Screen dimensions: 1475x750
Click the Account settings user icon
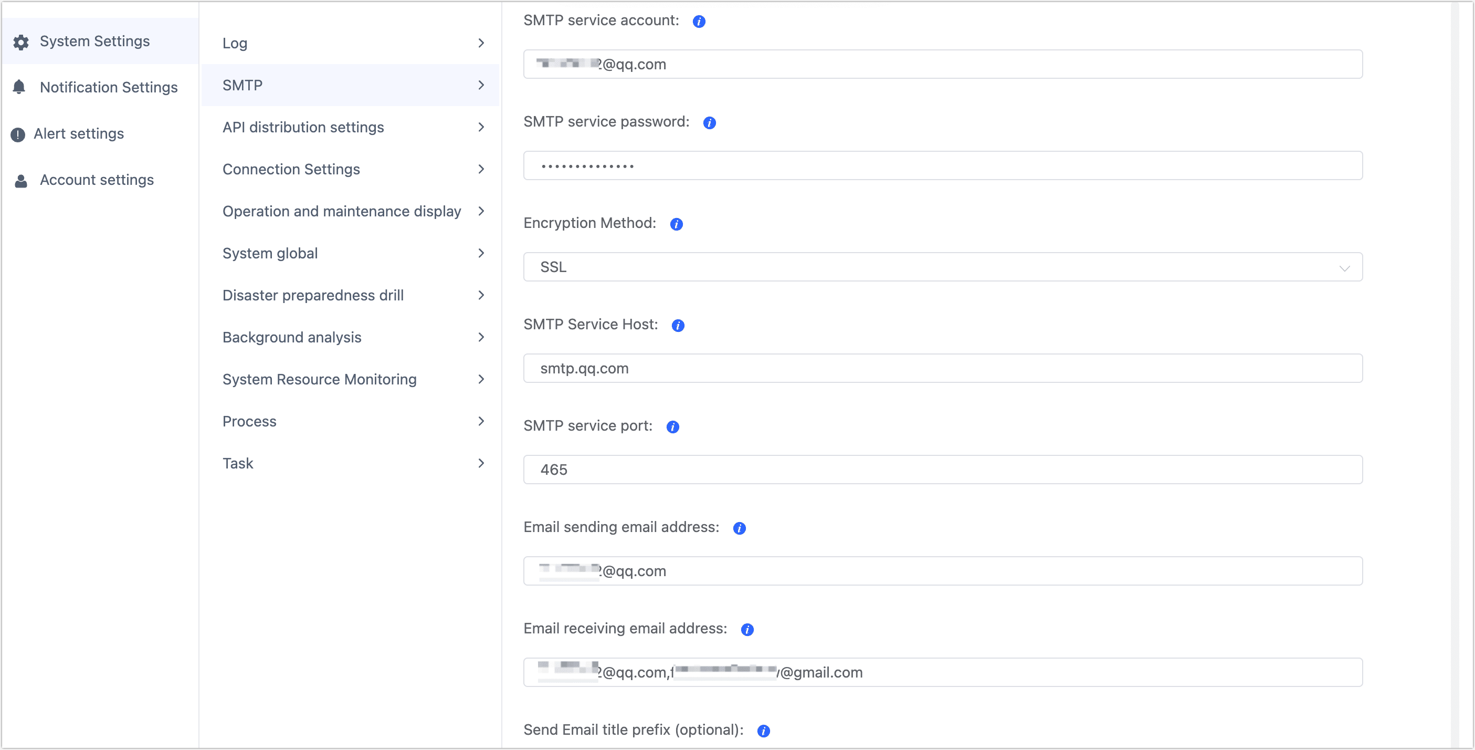21,180
